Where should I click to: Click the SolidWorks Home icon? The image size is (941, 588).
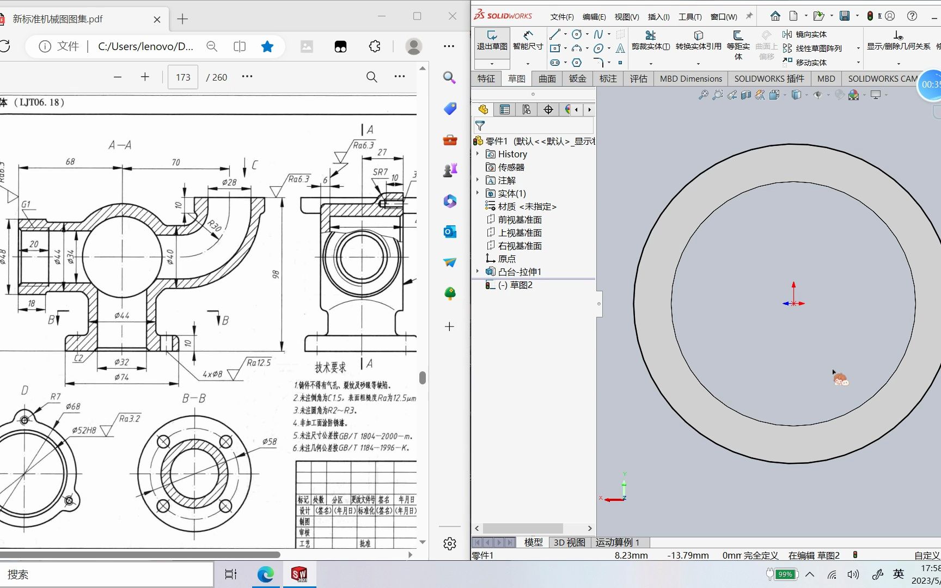tap(775, 16)
